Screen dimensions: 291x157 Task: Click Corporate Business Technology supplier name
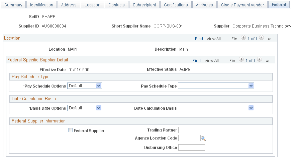[262, 26]
